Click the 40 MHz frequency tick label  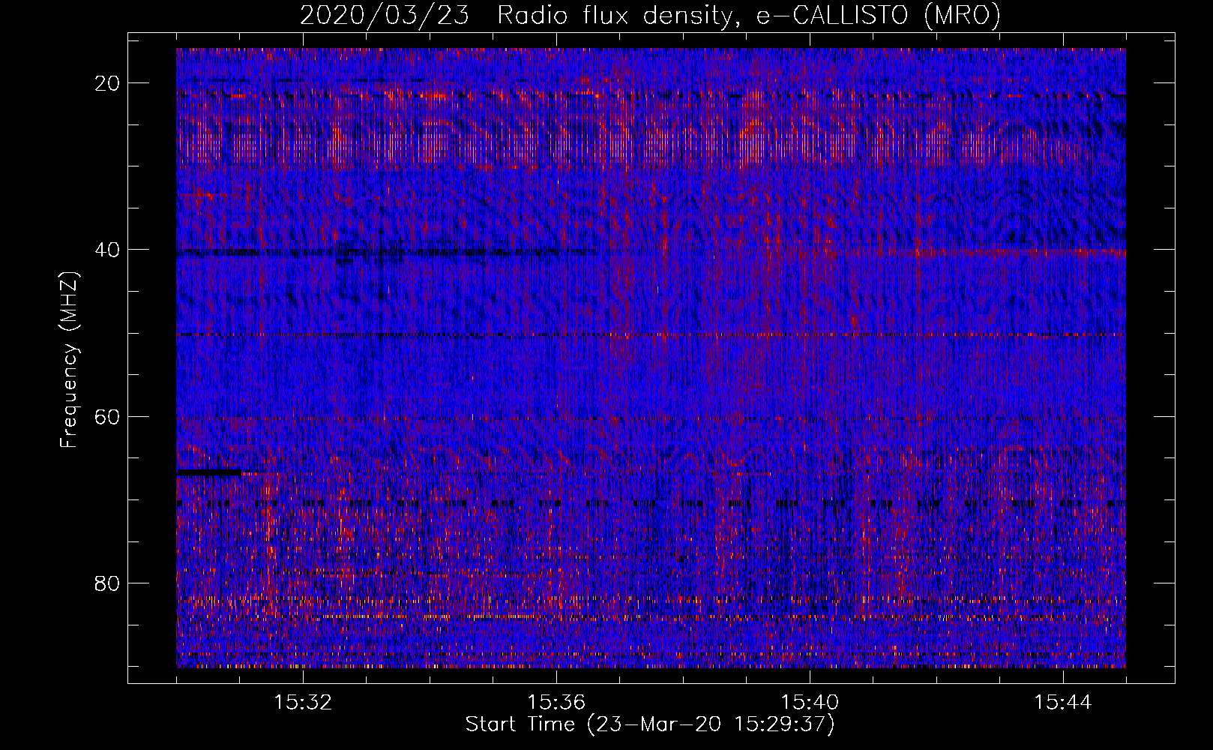click(x=108, y=250)
